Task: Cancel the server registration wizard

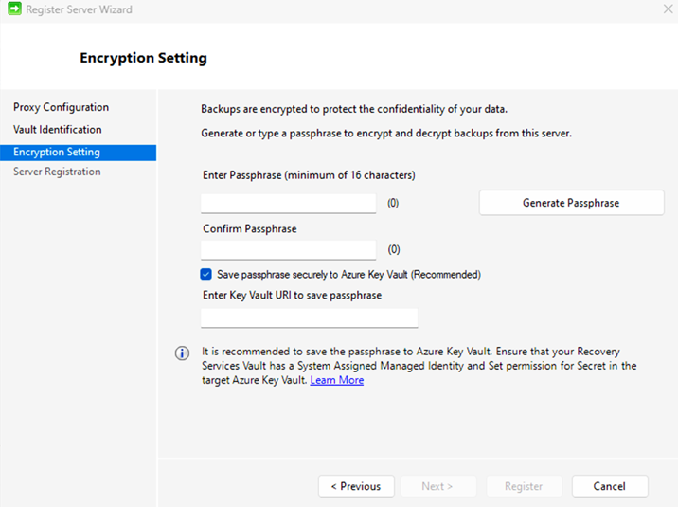Action: (x=610, y=486)
